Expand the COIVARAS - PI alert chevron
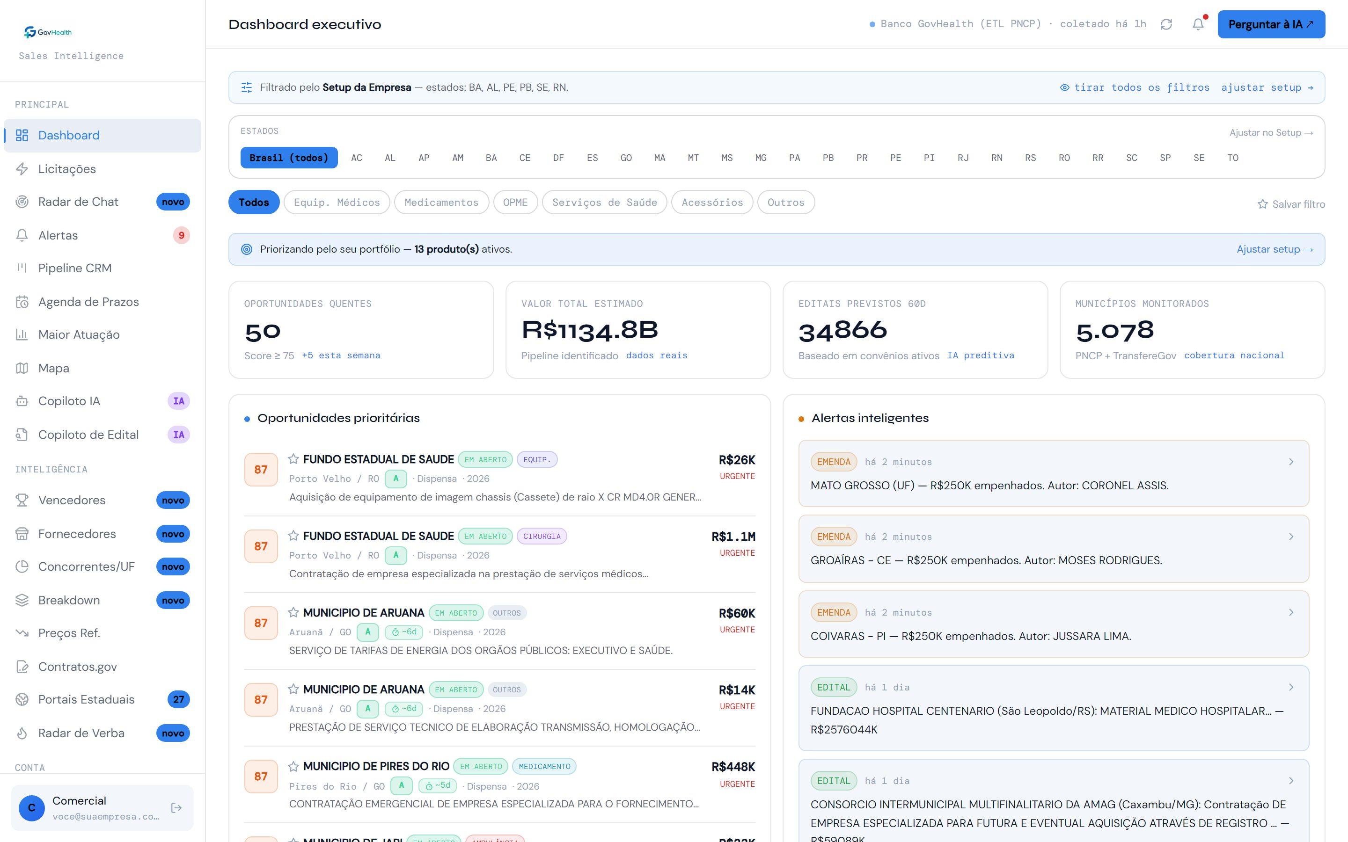Image resolution: width=1348 pixels, height=842 pixels. click(x=1290, y=612)
